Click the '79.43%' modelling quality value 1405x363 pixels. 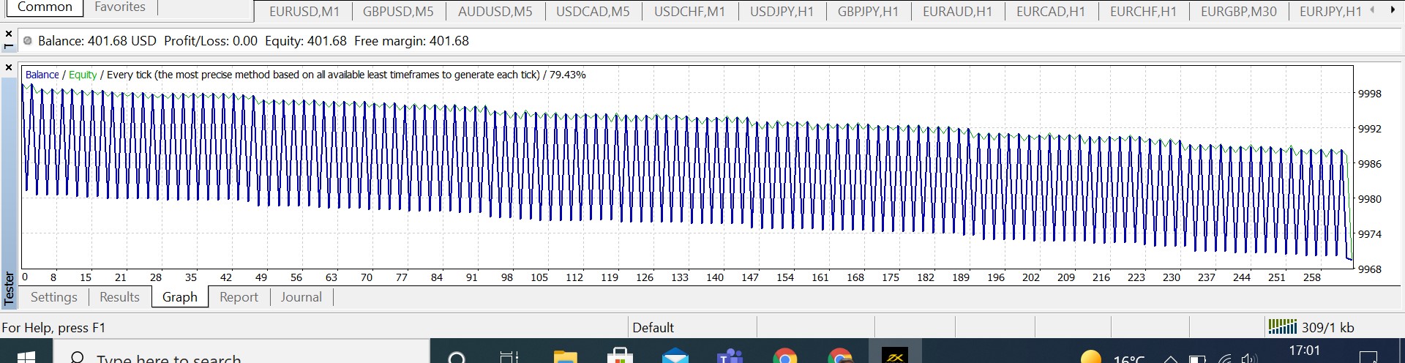(x=568, y=75)
